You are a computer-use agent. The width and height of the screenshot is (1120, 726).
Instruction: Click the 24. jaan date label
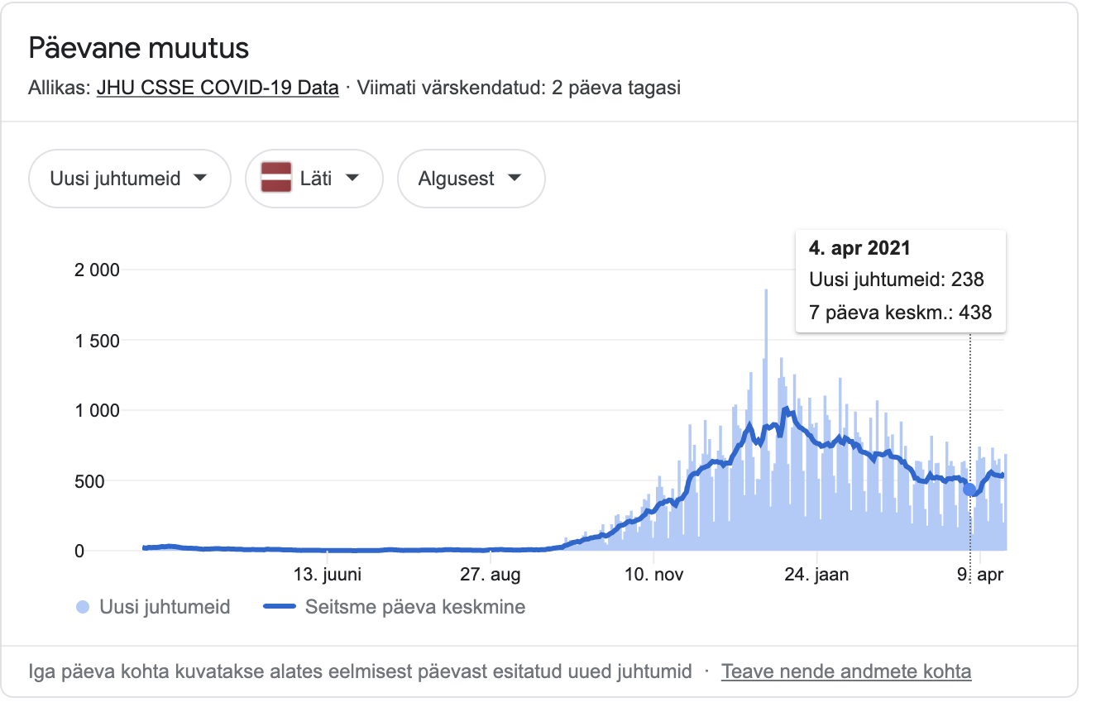tap(816, 575)
